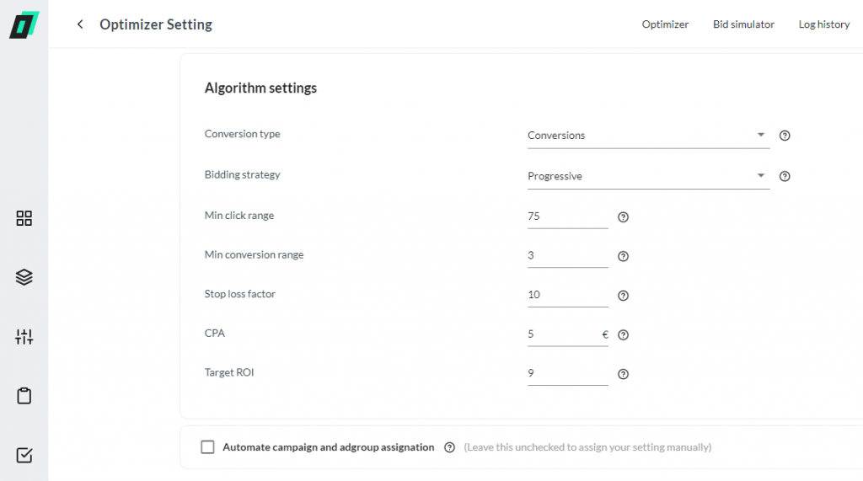This screenshot has height=481, width=863.
Task: Show help for Bidding strategy
Action: (x=785, y=176)
